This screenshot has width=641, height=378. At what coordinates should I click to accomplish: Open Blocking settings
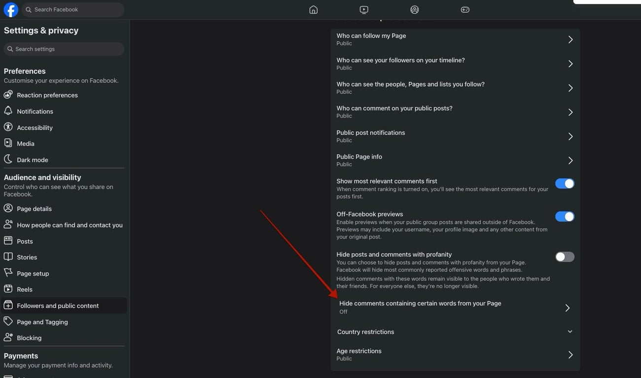[x=64, y=338]
